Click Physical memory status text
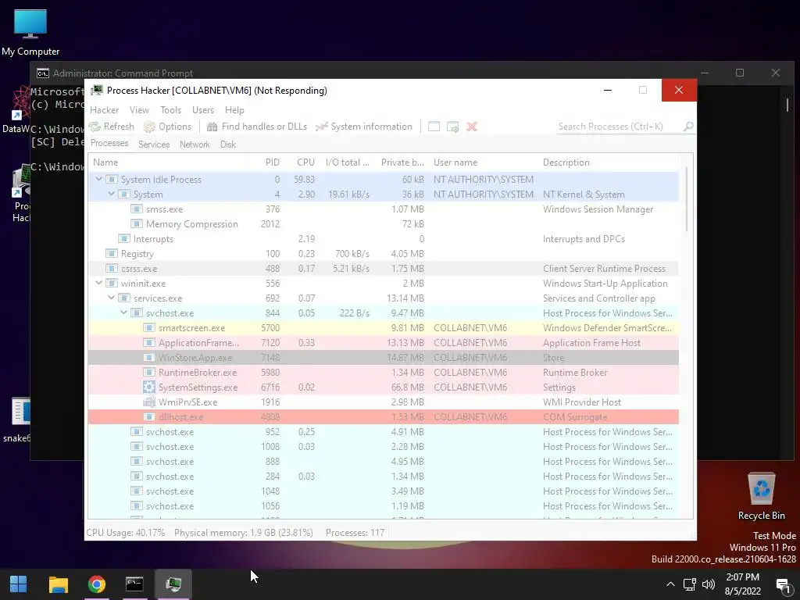The image size is (800, 600). coord(244,533)
